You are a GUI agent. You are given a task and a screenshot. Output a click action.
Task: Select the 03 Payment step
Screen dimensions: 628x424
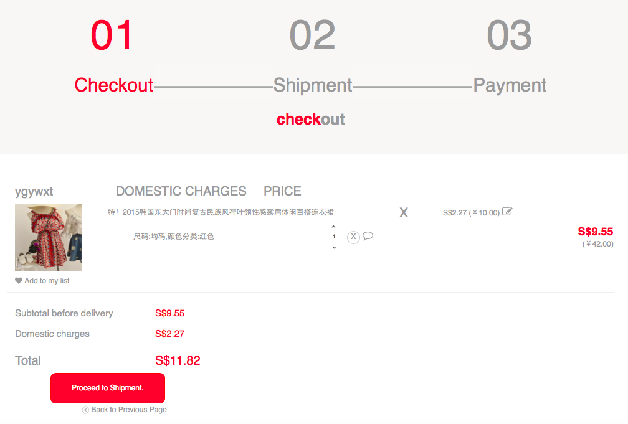point(510,56)
